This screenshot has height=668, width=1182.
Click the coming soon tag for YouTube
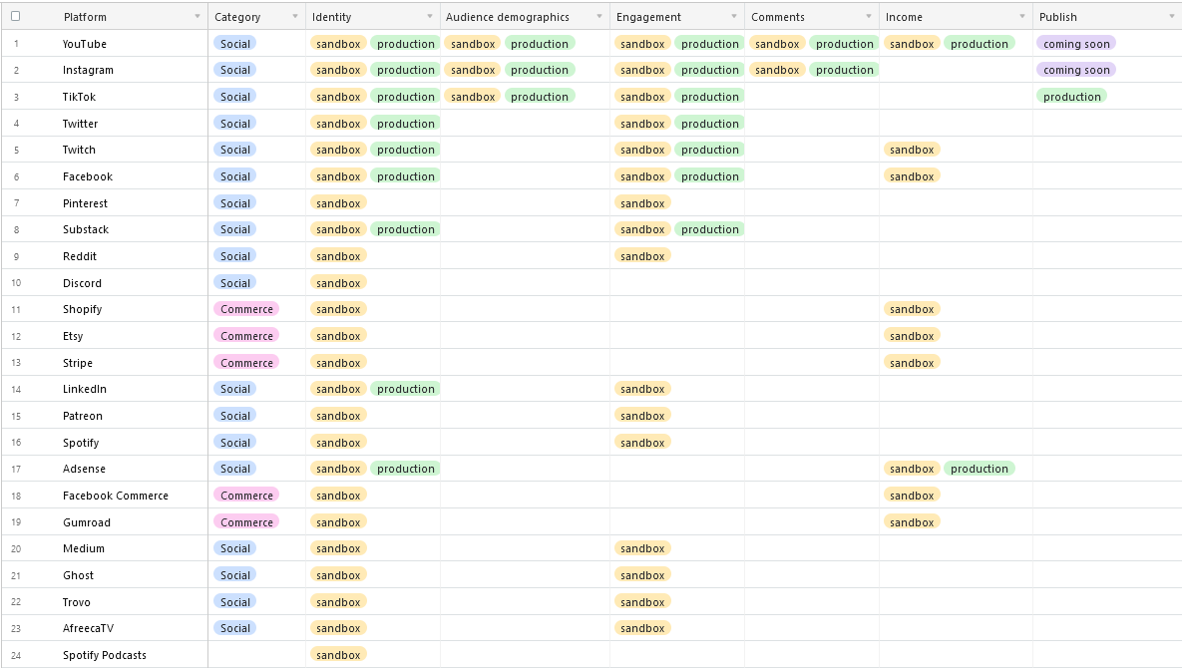click(1076, 44)
